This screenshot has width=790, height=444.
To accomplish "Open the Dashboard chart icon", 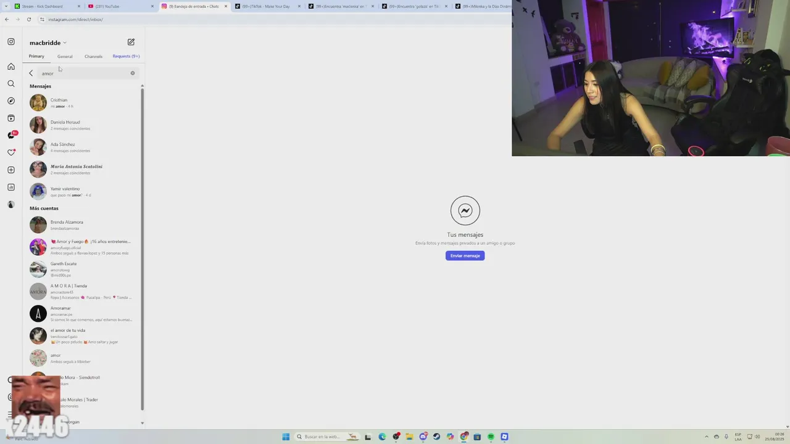I will pos(11,187).
